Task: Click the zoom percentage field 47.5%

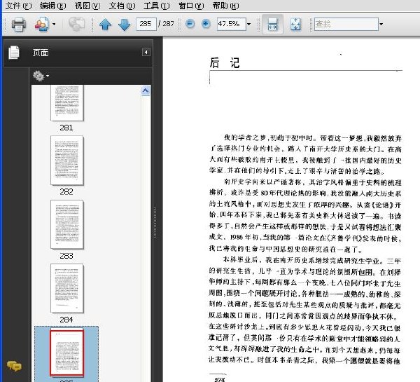Action: (232, 24)
